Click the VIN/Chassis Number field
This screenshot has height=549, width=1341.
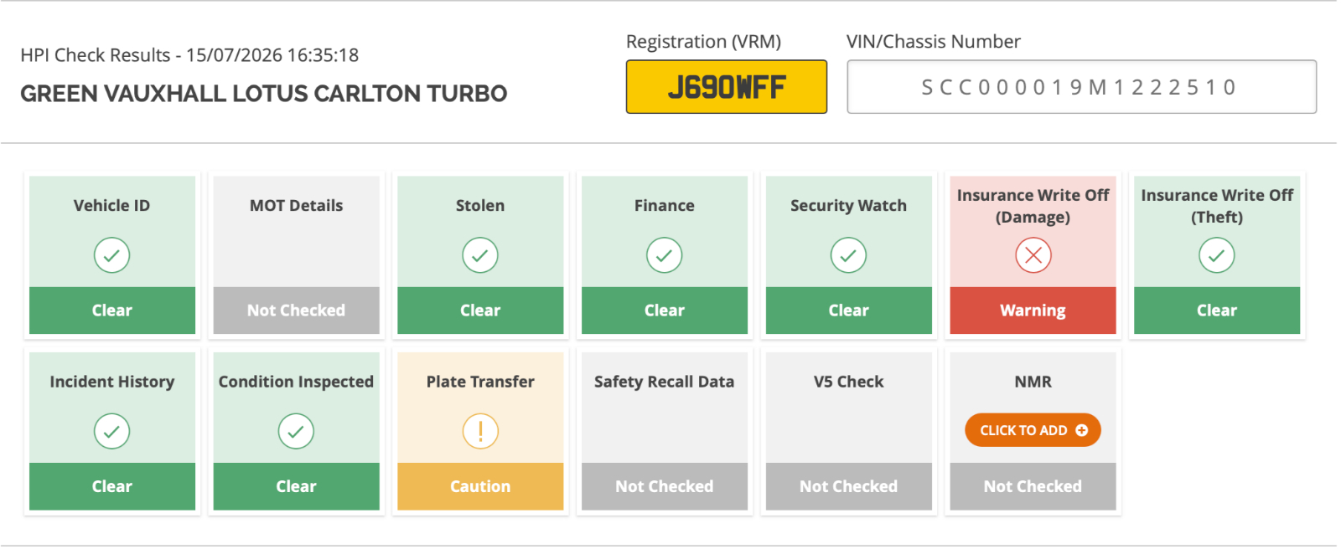point(1082,86)
